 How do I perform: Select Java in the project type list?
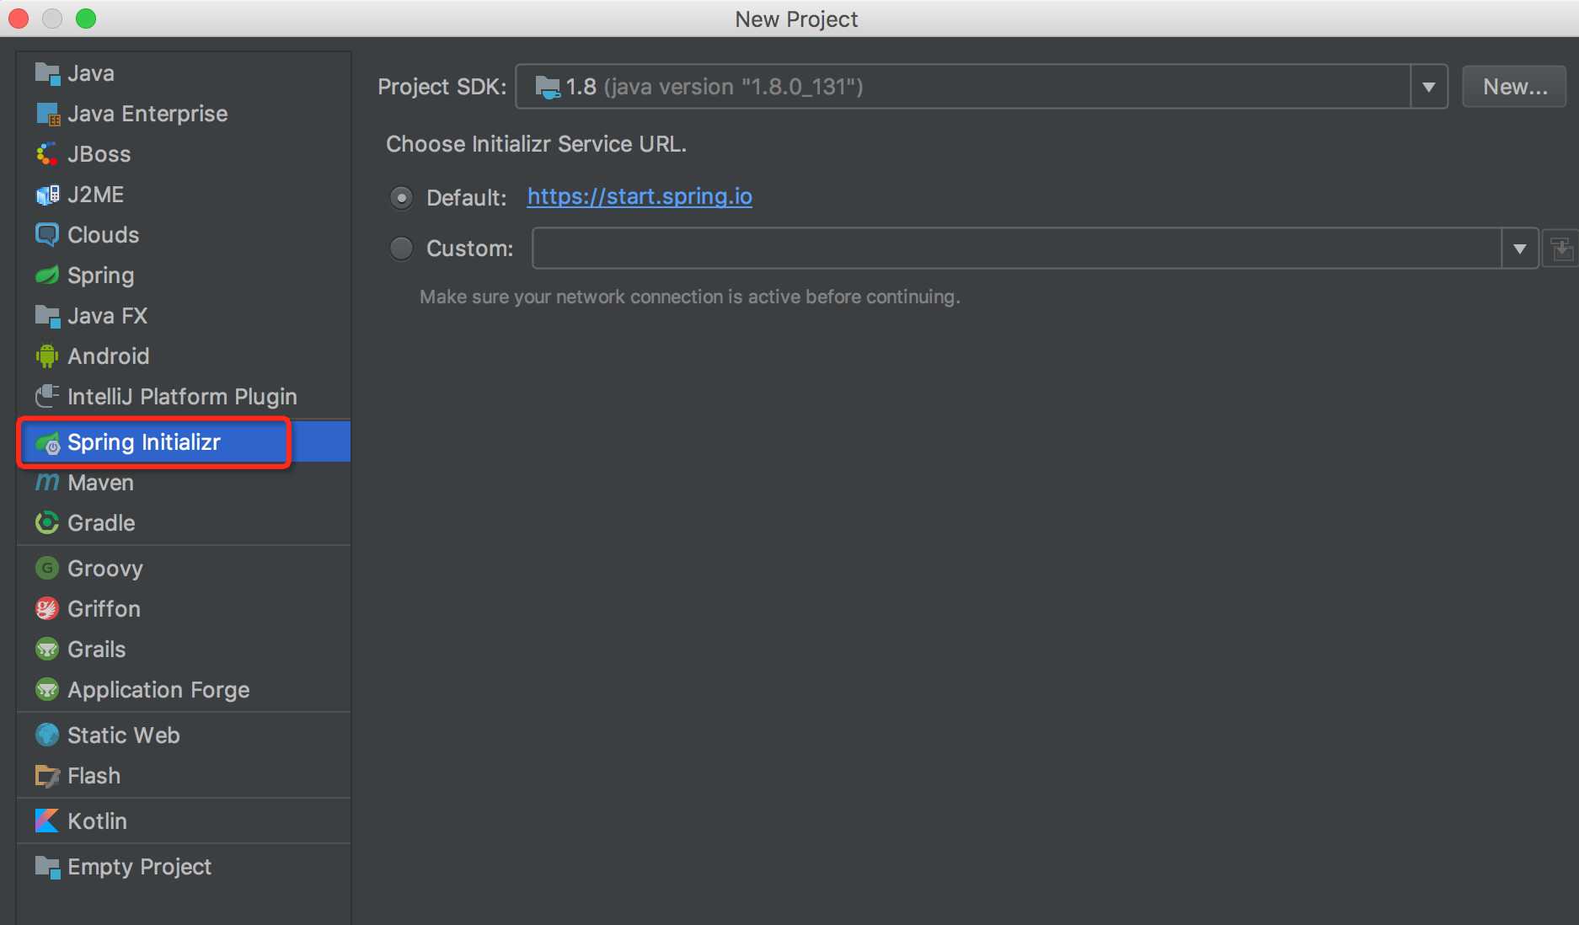184,73
